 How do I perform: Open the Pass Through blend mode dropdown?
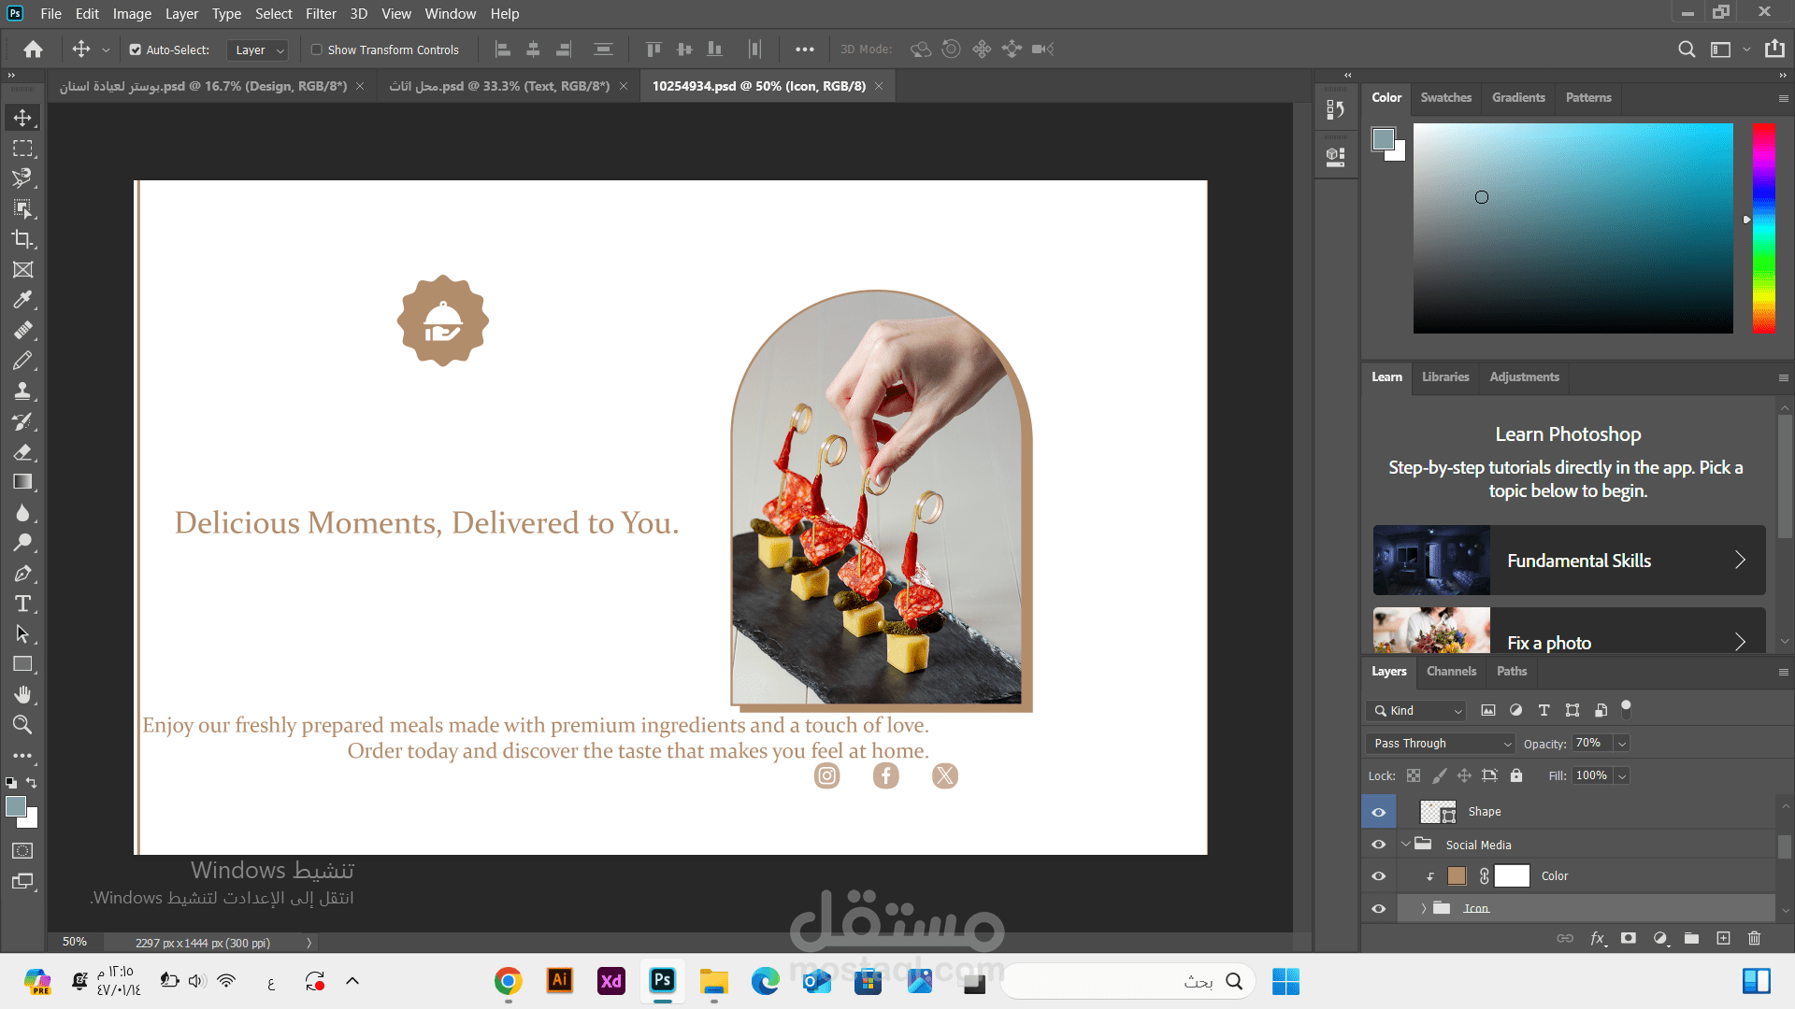click(1440, 744)
